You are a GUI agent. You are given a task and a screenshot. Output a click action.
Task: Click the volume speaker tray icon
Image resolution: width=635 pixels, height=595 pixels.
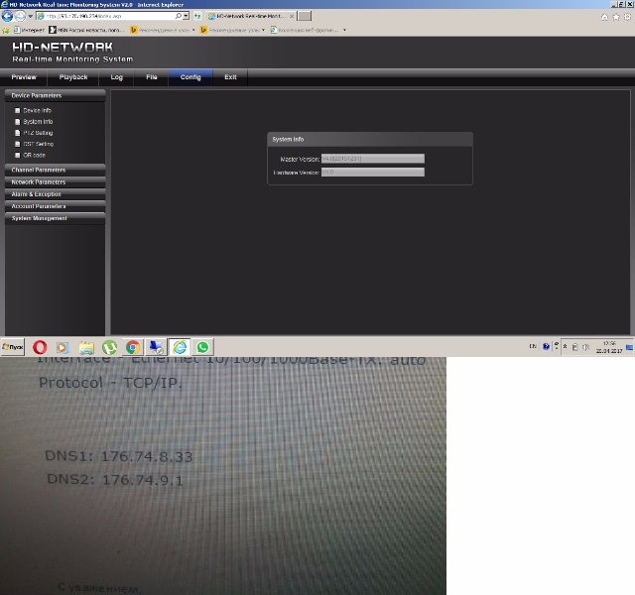585,347
